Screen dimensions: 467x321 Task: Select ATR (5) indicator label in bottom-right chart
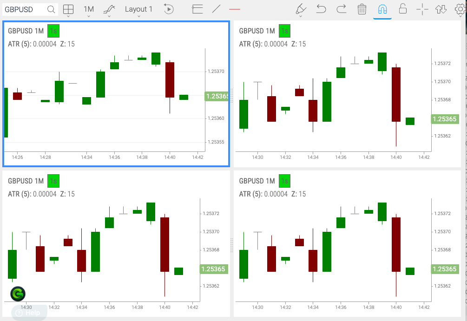point(250,194)
